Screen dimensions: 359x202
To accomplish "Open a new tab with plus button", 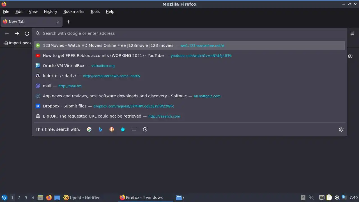I will [x=68, y=22].
